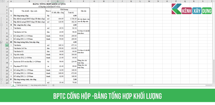215x105 pixels.
Task: Select cell Ống nhựa PVC D21
Action: tap(29, 66)
